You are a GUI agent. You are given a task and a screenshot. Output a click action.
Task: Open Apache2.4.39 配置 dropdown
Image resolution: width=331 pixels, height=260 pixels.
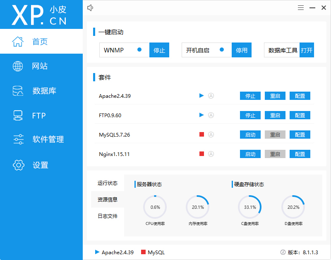coord(300,96)
